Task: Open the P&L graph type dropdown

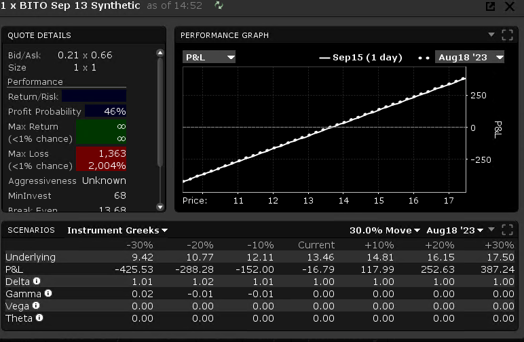Action: click(209, 57)
